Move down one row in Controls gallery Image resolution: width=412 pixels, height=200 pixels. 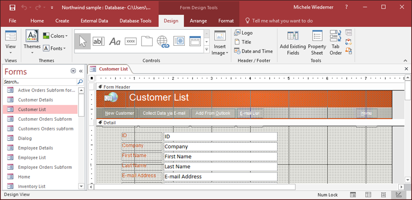pyautogui.click(x=207, y=41)
